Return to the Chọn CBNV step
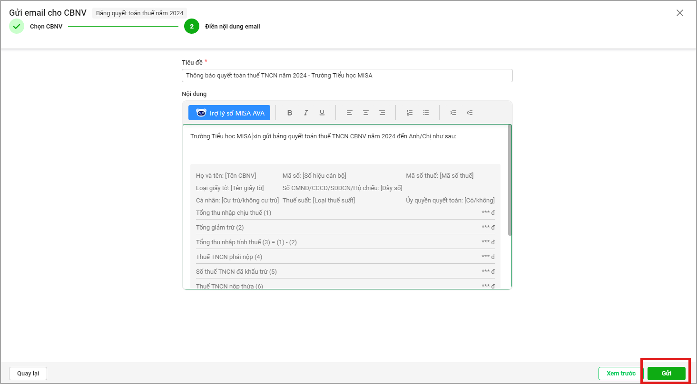Viewport: 697px width, 384px height. pos(17,27)
